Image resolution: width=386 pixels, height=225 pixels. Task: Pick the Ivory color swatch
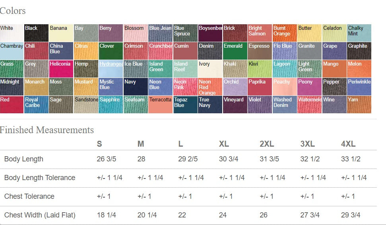tap(210, 69)
